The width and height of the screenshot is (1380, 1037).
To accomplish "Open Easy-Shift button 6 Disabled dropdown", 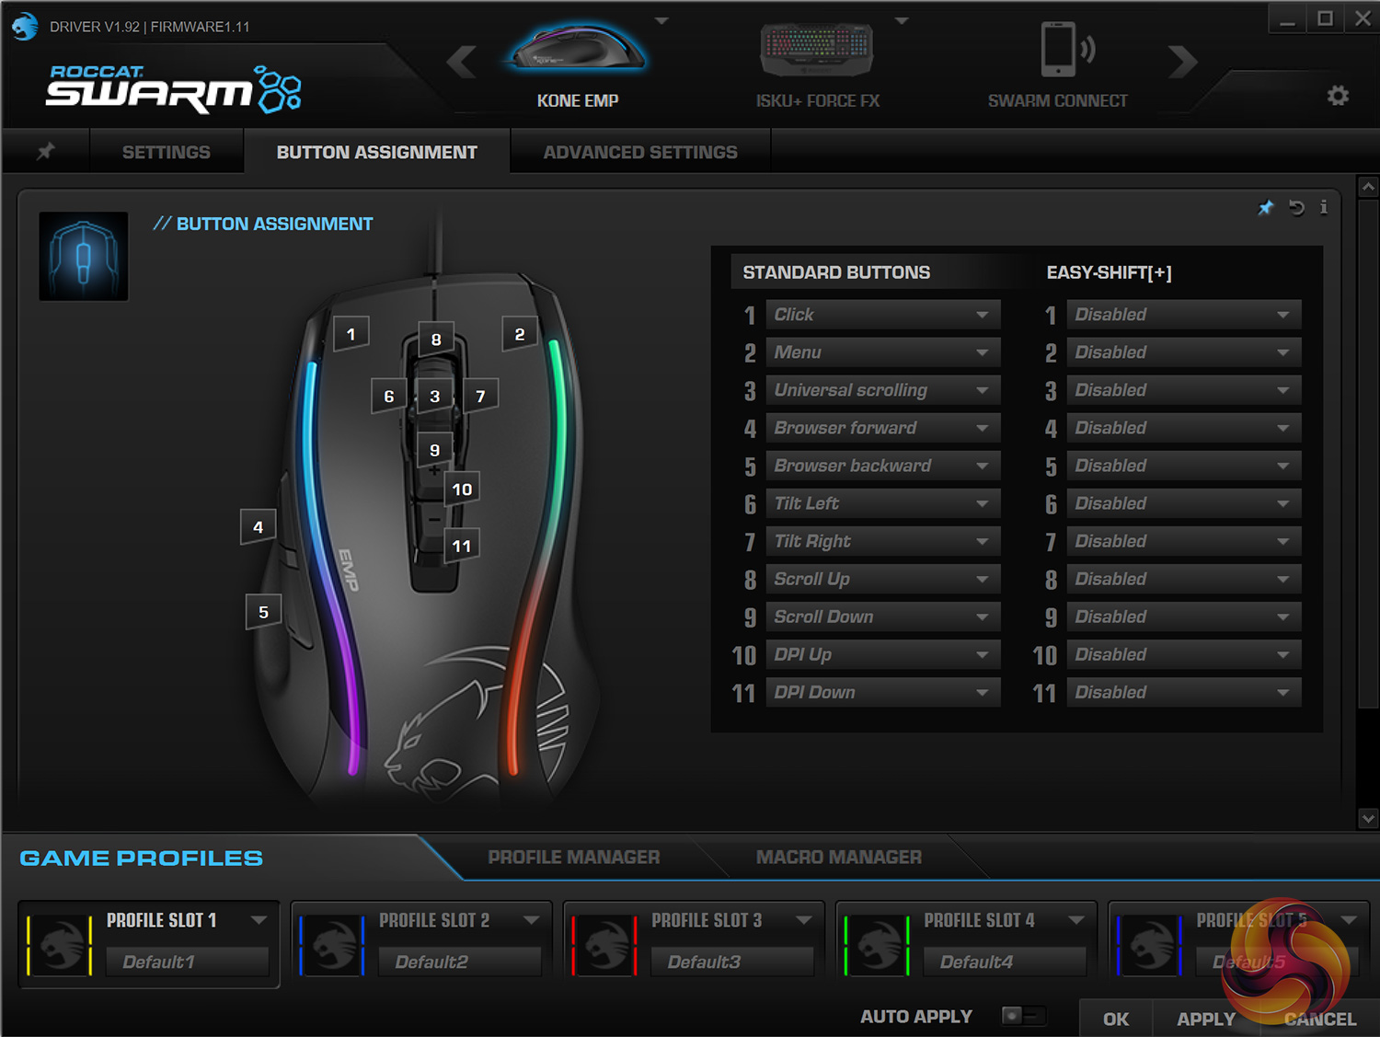I will pyautogui.click(x=1184, y=503).
